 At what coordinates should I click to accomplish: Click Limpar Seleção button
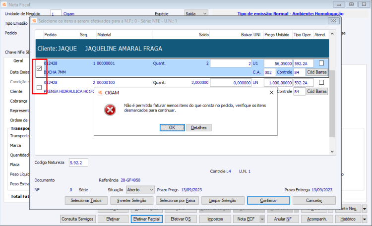[223, 201]
